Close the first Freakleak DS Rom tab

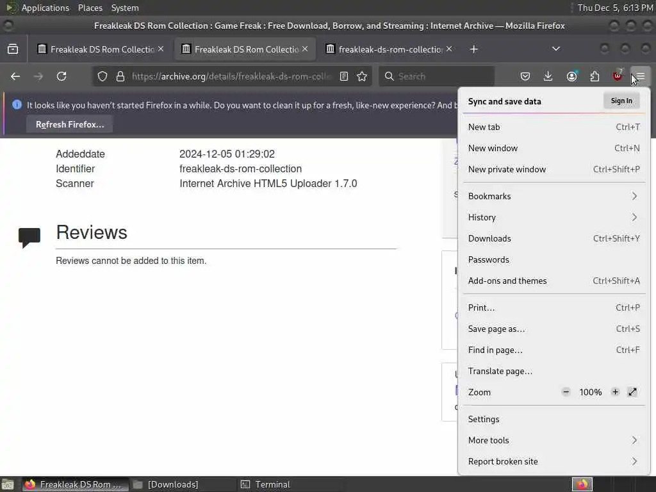point(161,49)
